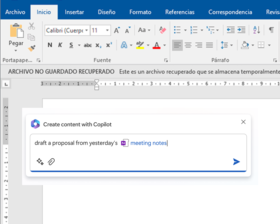Click the Copilot sparkle inspire icon
280x224 pixels.
tap(40, 162)
